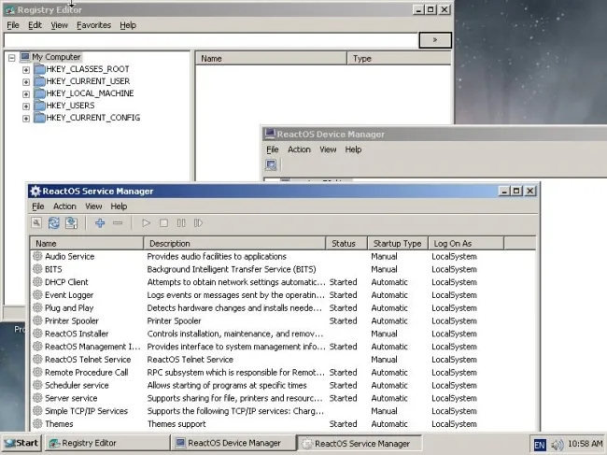Expand the HKEY_USERS node
The height and width of the screenshot is (455, 607).
click(26, 106)
